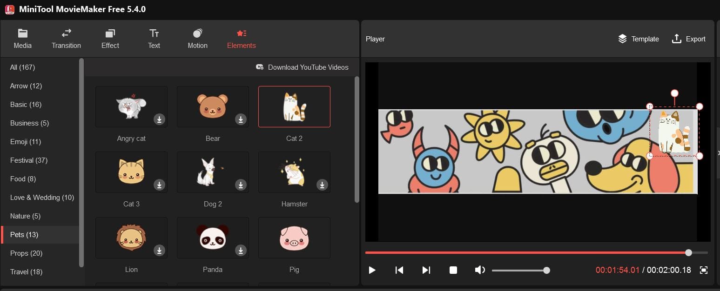The width and height of the screenshot is (720, 291).
Task: Open the Media tab
Action: coord(22,39)
